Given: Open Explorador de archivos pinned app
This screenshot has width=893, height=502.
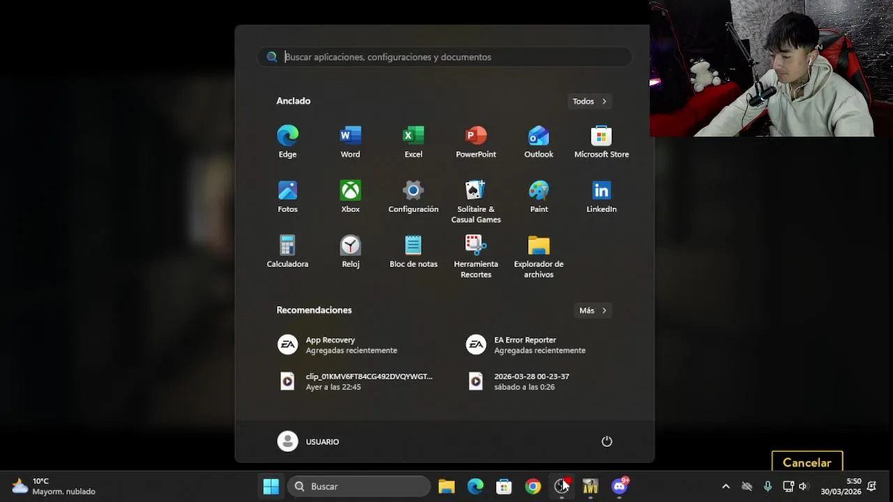Looking at the screenshot, I should (x=539, y=257).
